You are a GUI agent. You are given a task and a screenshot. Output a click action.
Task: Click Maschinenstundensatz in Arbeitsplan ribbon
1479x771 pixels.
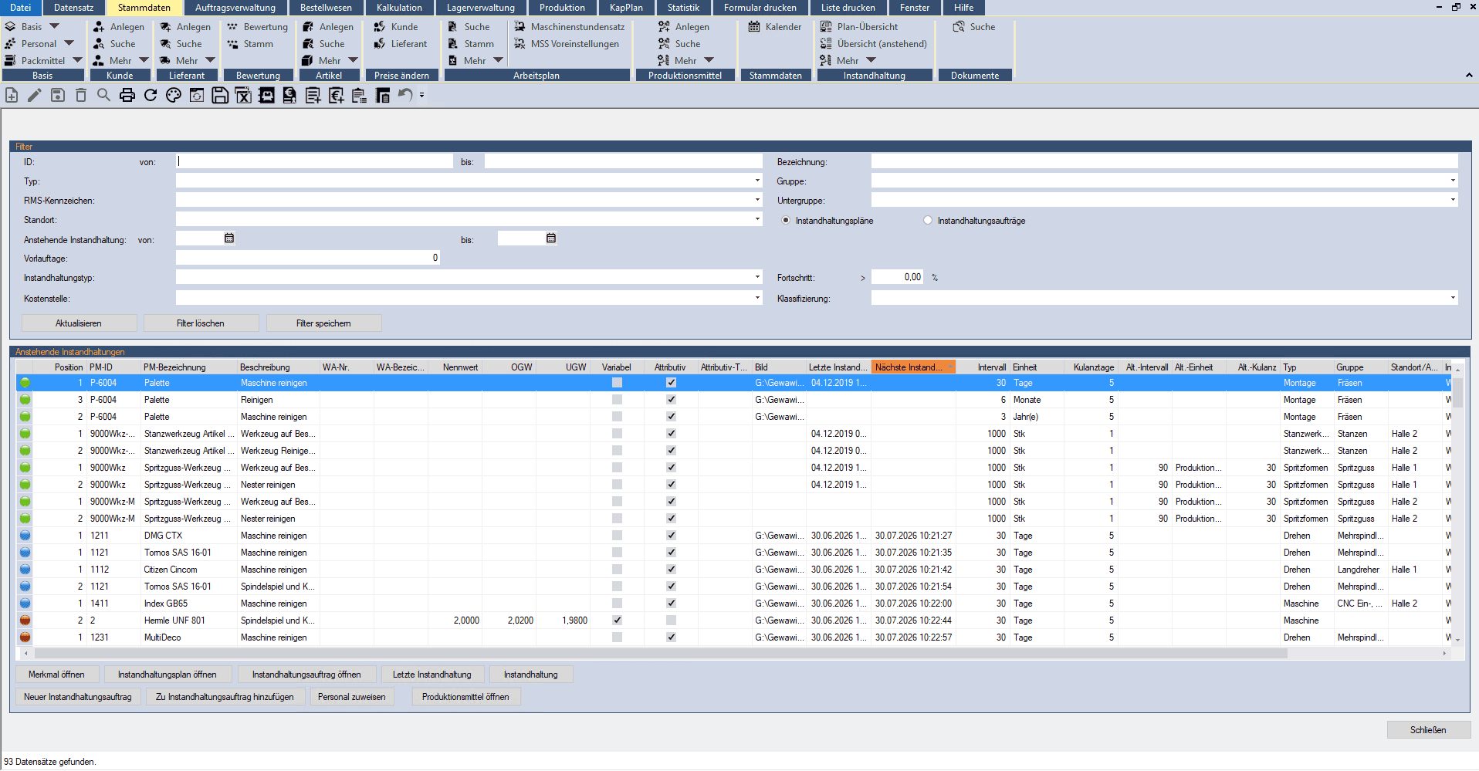click(570, 27)
